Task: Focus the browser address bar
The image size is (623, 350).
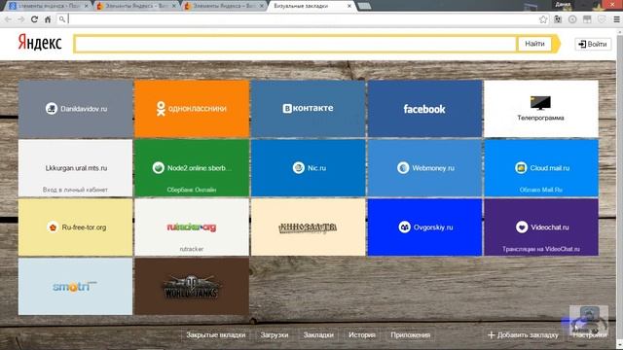Action: tap(302, 19)
